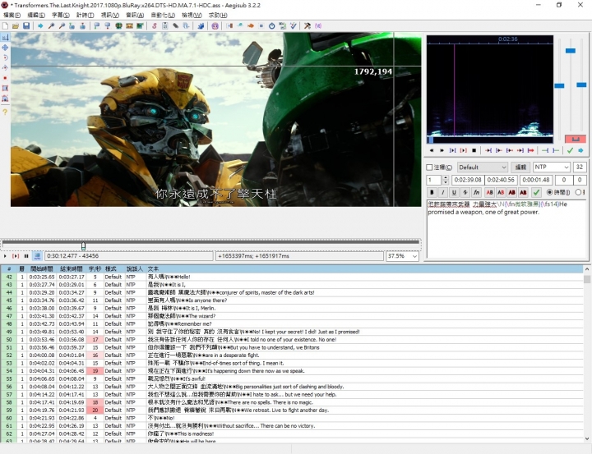Open a subtitle file via folder icon
Screen dimensions: 592x454
(x=16, y=26)
